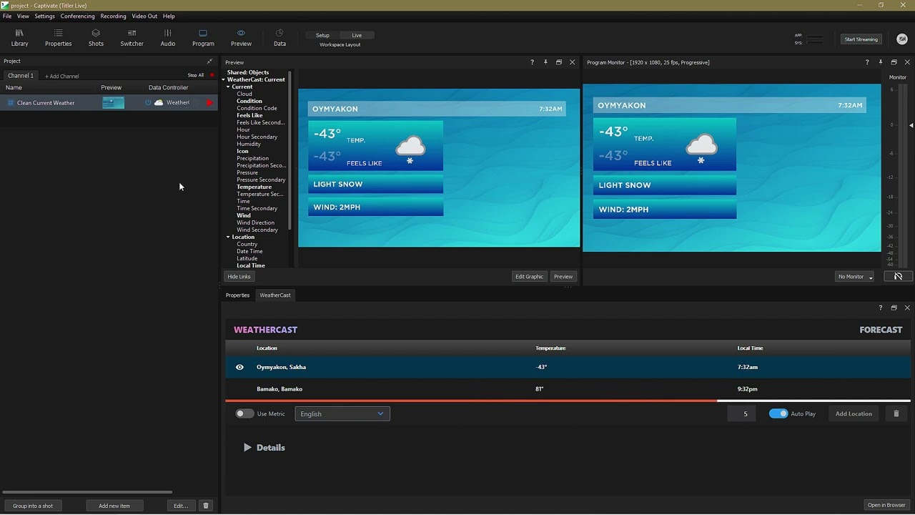Image resolution: width=915 pixels, height=515 pixels.
Task: Open help for the Program Monitor
Action: click(x=867, y=62)
